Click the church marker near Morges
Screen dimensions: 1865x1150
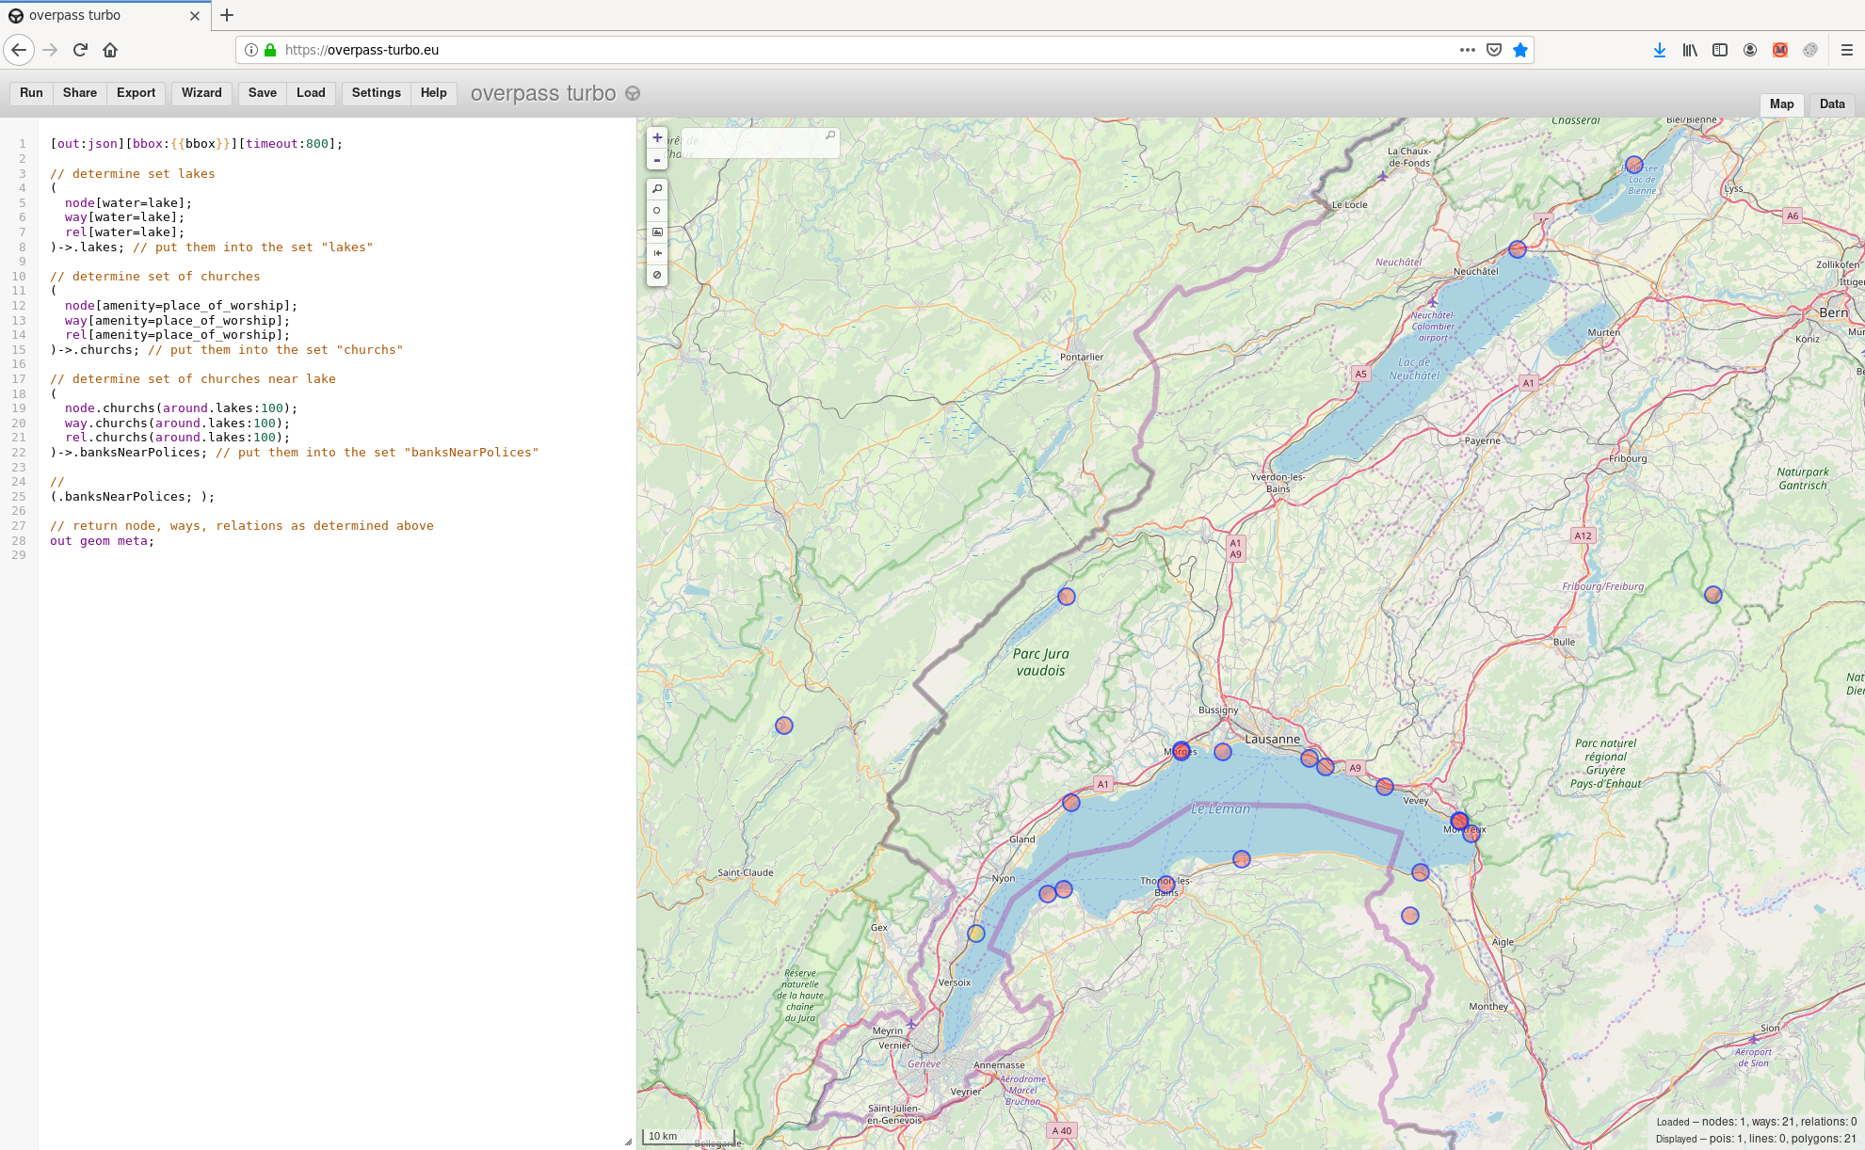1182,750
